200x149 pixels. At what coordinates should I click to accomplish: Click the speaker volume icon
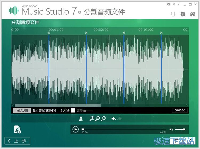tap(171, 129)
